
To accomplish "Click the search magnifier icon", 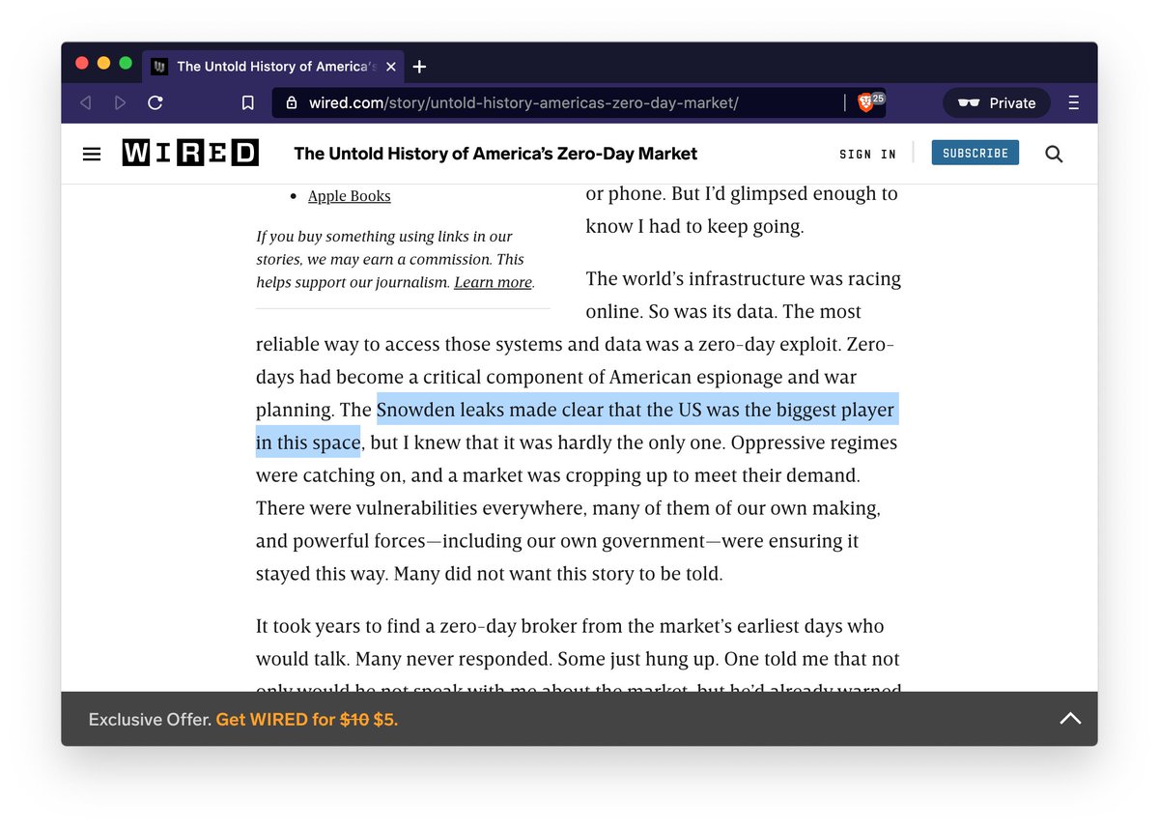I will 1053,153.
